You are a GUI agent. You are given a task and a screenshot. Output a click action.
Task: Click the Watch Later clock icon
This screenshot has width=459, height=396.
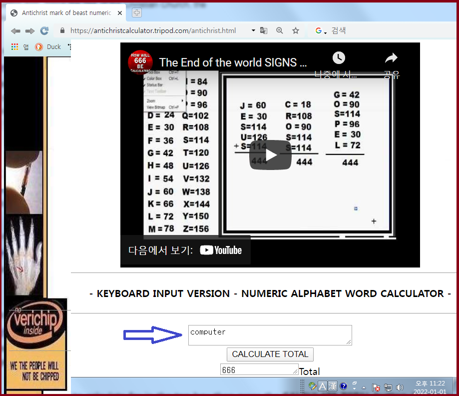coord(339,57)
